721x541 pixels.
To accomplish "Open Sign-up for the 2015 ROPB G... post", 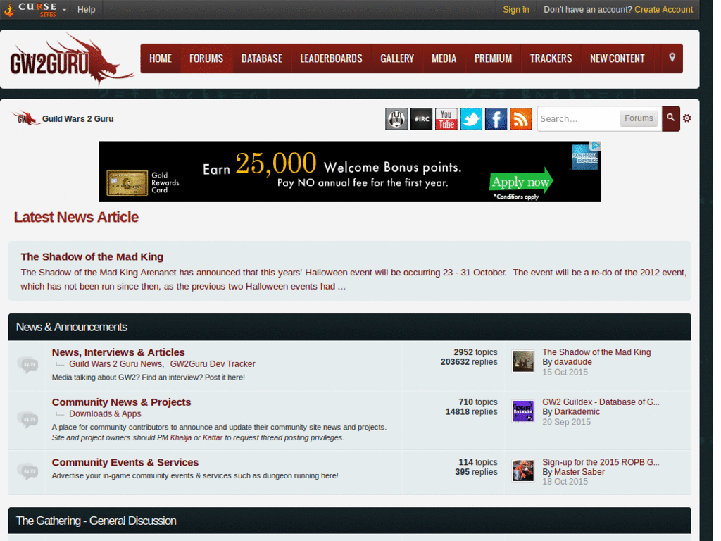I will click(x=601, y=462).
